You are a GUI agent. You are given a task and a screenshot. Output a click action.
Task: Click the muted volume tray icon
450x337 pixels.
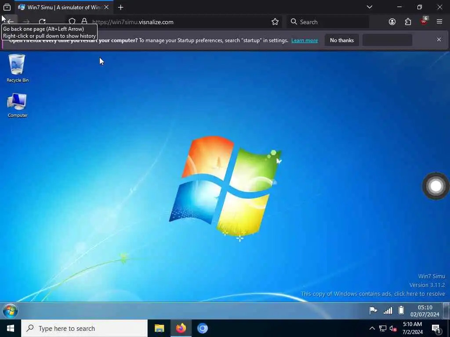pyautogui.click(x=393, y=328)
